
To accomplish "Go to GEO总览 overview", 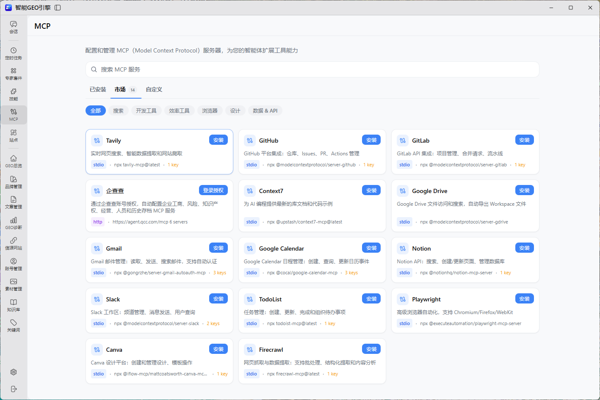I will (x=14, y=161).
